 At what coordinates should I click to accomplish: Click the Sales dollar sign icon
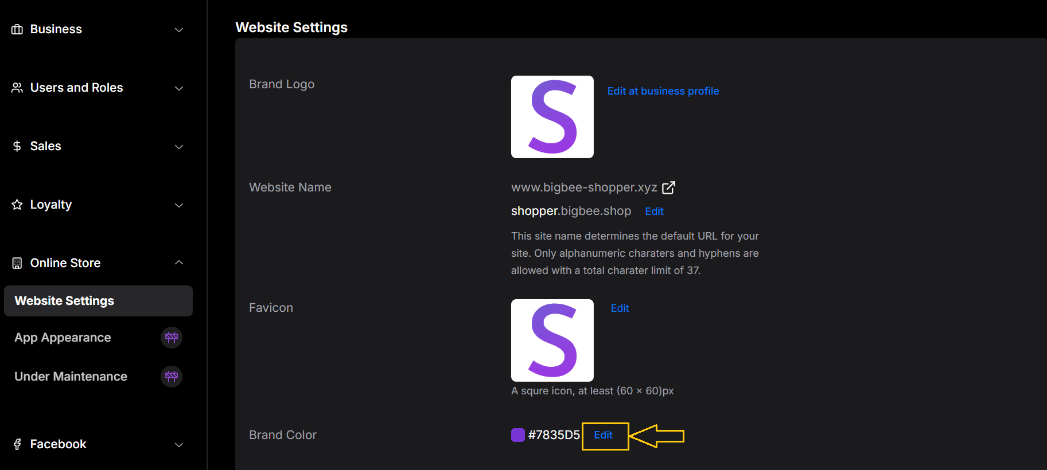[17, 146]
